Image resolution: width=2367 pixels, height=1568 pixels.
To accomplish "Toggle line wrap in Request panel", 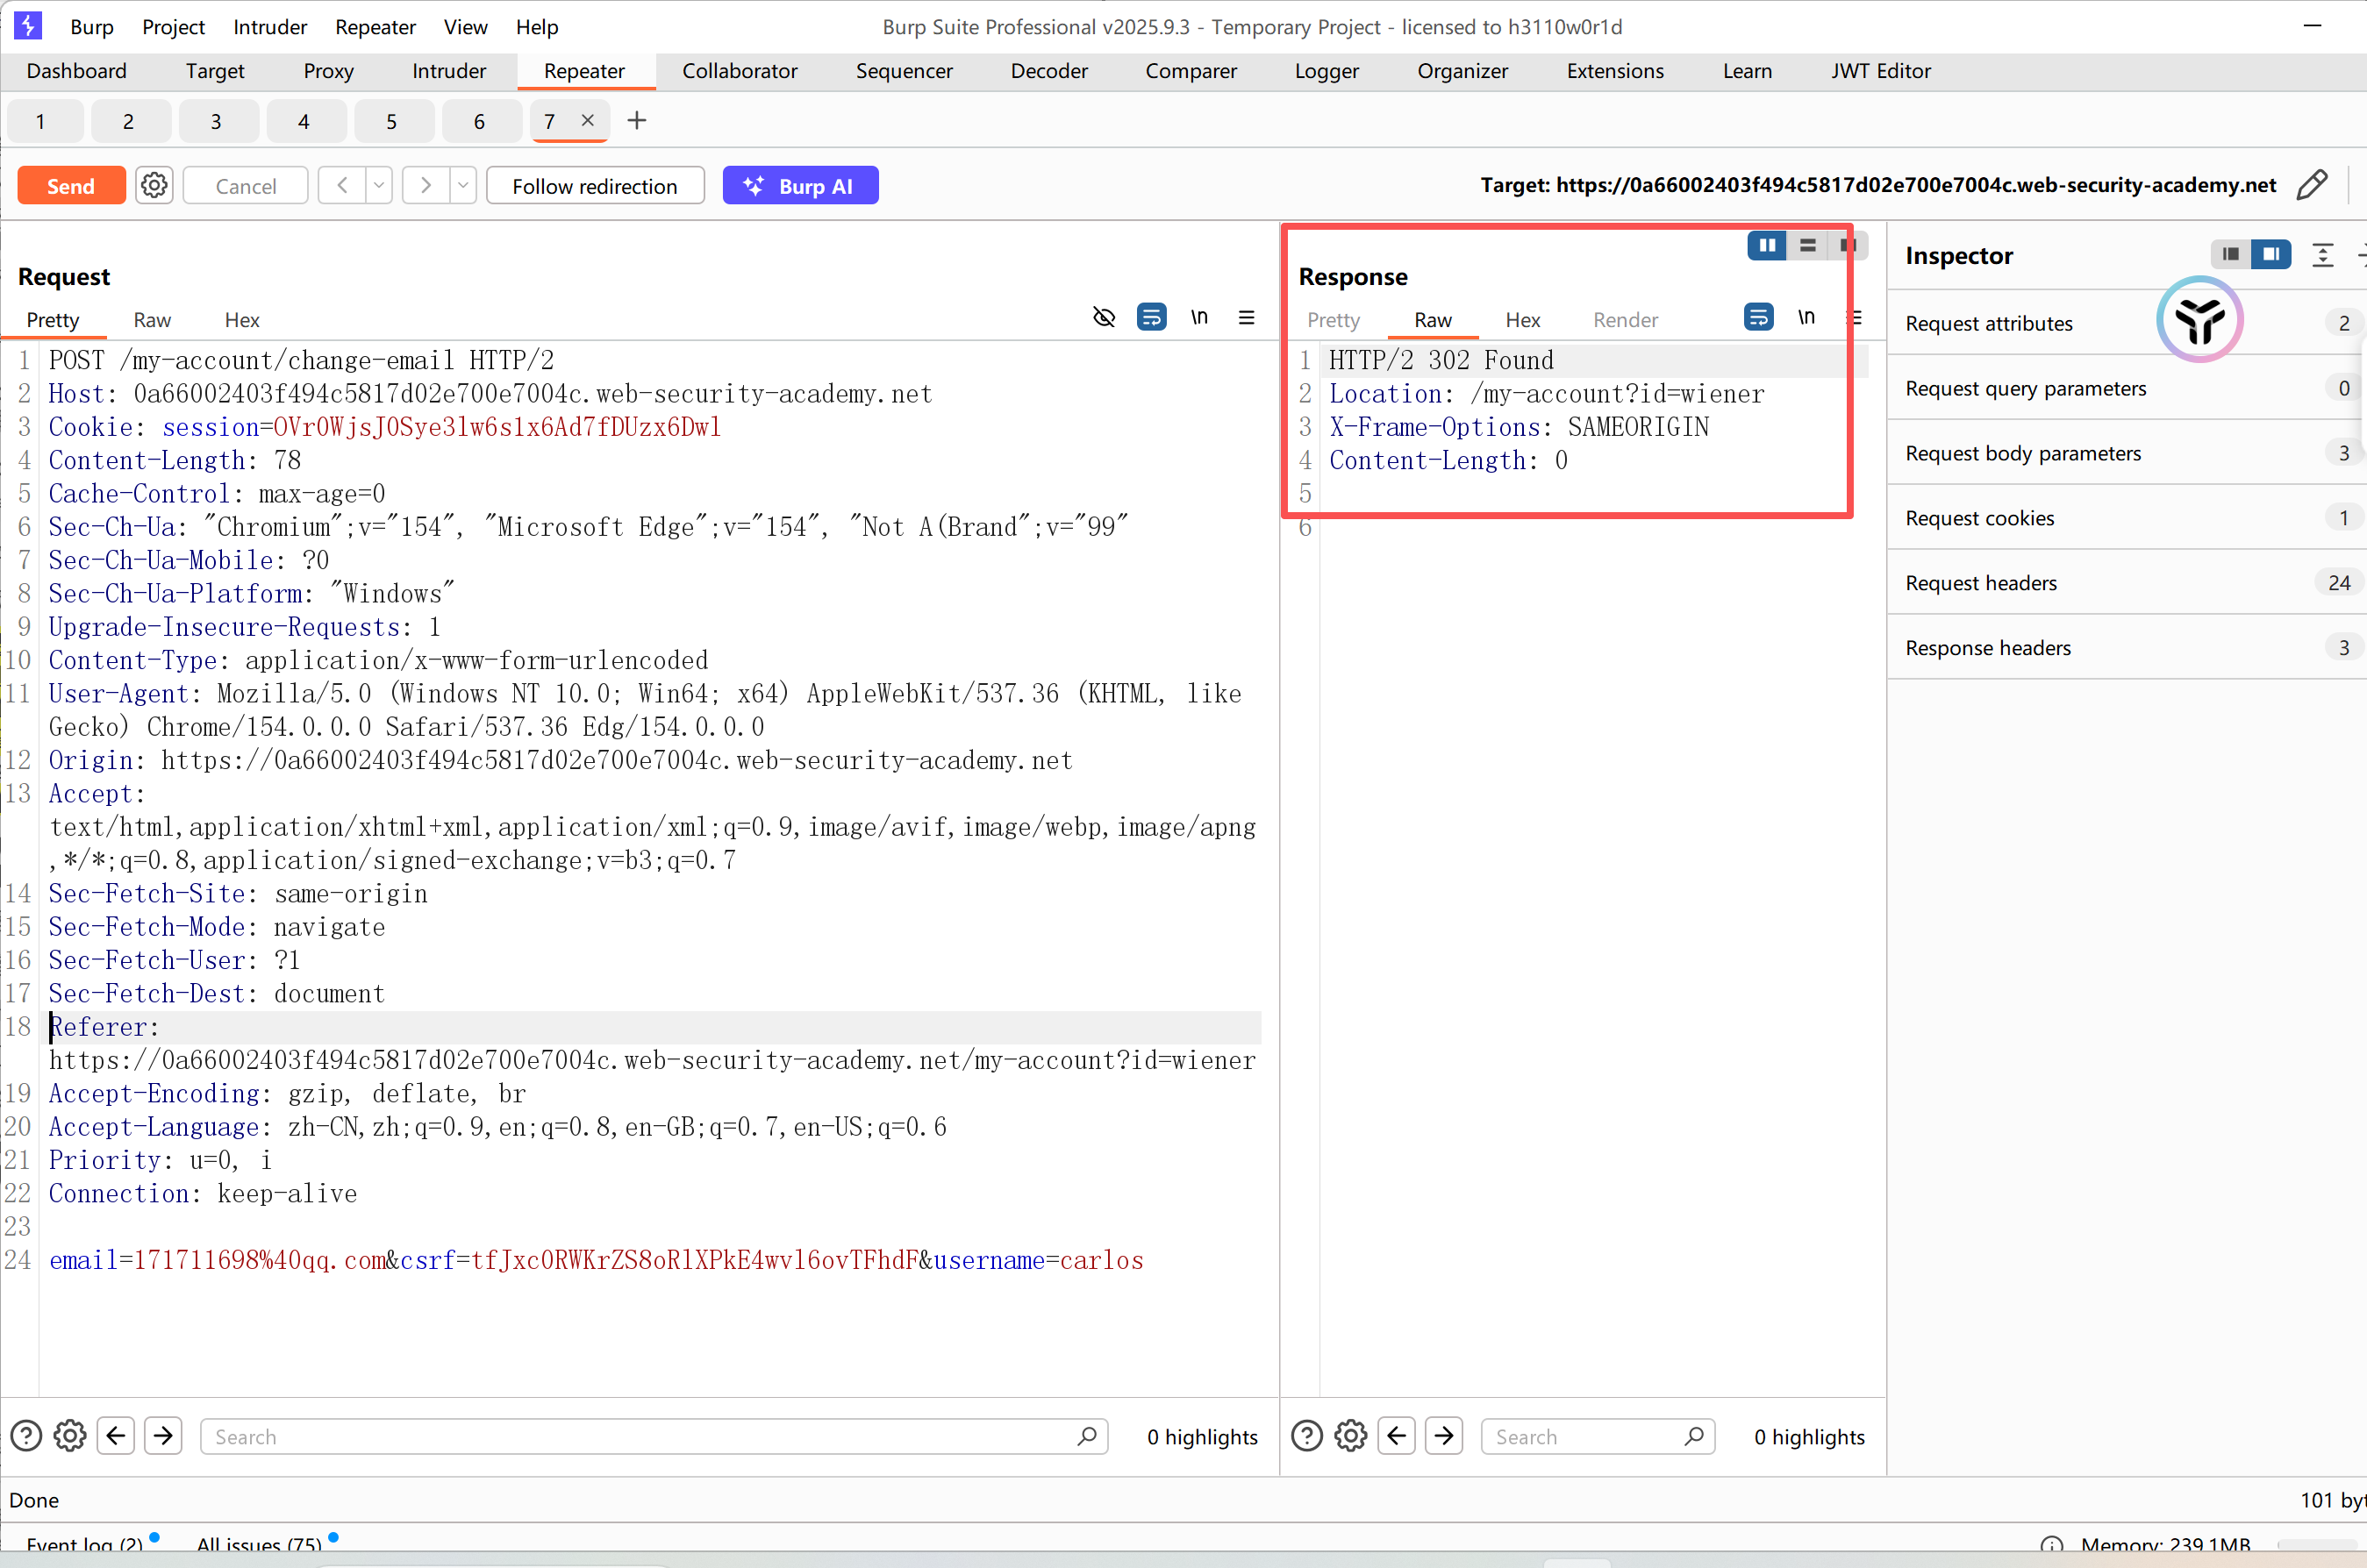I will pyautogui.click(x=1152, y=317).
